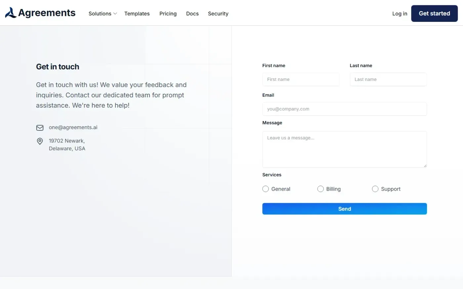Go to the Pricing page
The width and height of the screenshot is (463, 289).
(x=168, y=14)
